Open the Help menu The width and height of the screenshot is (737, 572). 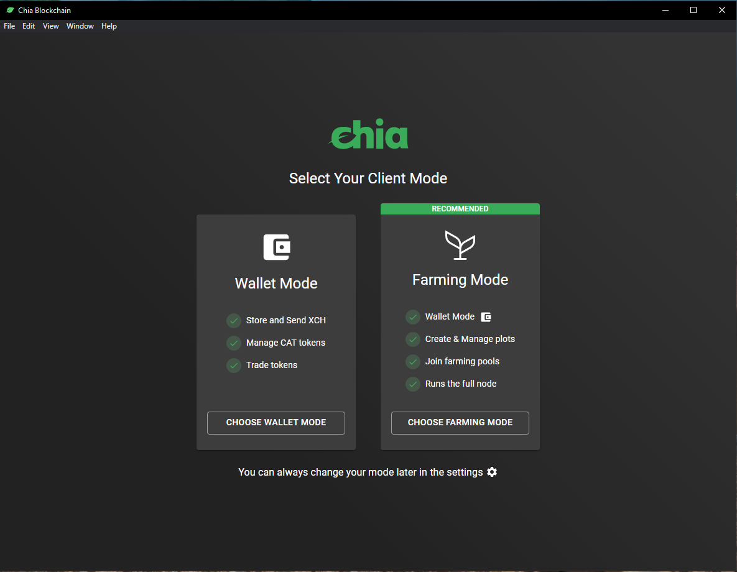[109, 26]
